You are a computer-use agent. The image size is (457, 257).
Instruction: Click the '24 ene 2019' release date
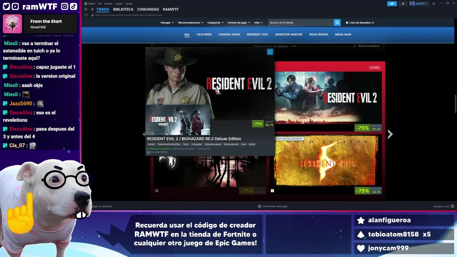(159, 152)
